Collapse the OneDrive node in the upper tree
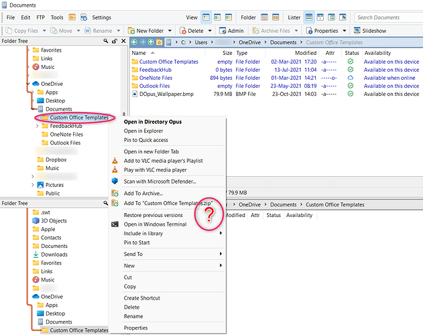Screen dimensions: 423x335 [x=28, y=84]
